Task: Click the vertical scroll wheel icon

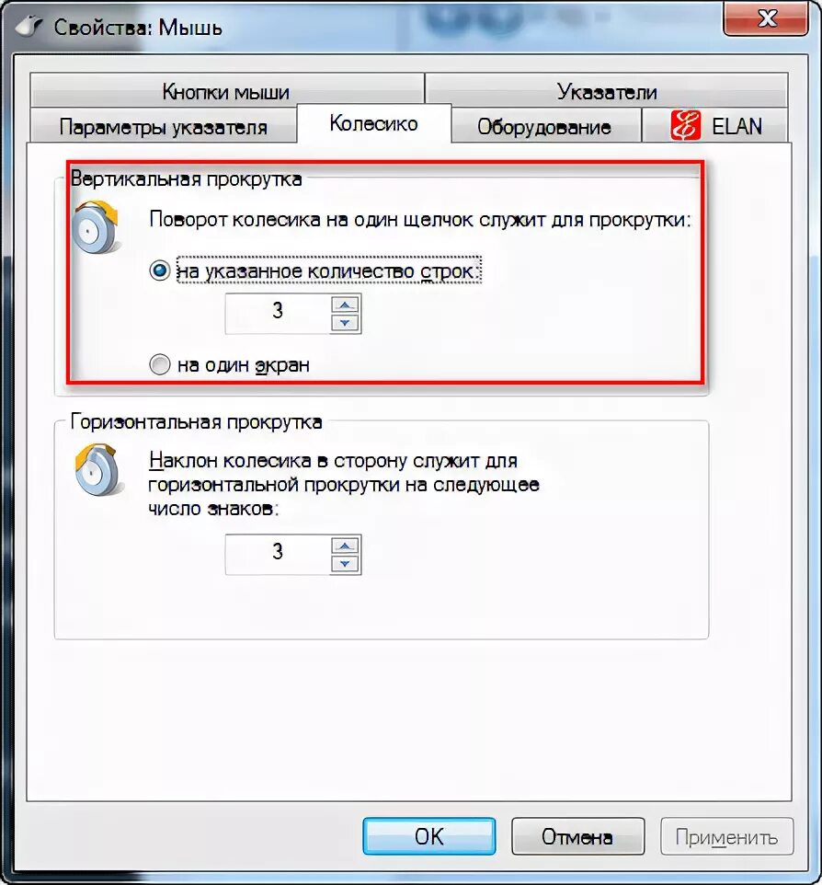Action: (x=96, y=227)
